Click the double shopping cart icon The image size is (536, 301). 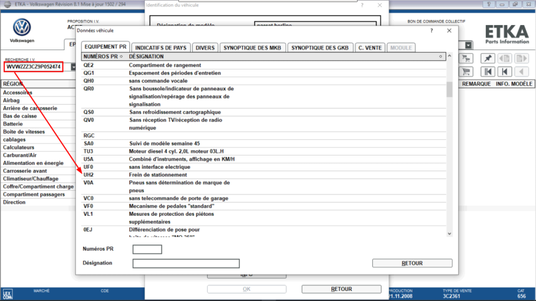pyautogui.click(x=466, y=58)
